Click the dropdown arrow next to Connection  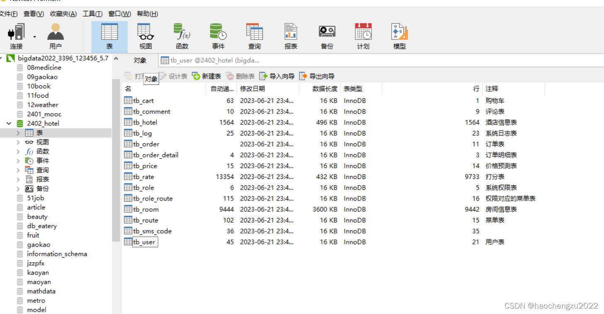(x=34, y=37)
